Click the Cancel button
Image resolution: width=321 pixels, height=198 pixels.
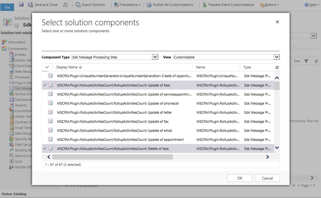click(x=267, y=178)
